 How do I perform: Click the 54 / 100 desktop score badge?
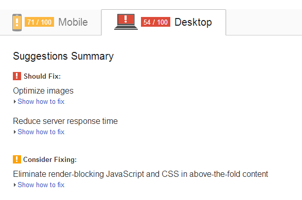pos(155,22)
